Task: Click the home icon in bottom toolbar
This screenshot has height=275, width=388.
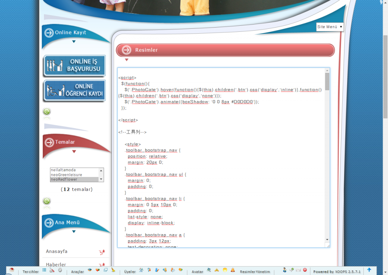Action: [x=12, y=270]
